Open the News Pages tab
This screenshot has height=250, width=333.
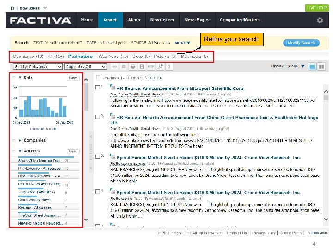(x=197, y=20)
